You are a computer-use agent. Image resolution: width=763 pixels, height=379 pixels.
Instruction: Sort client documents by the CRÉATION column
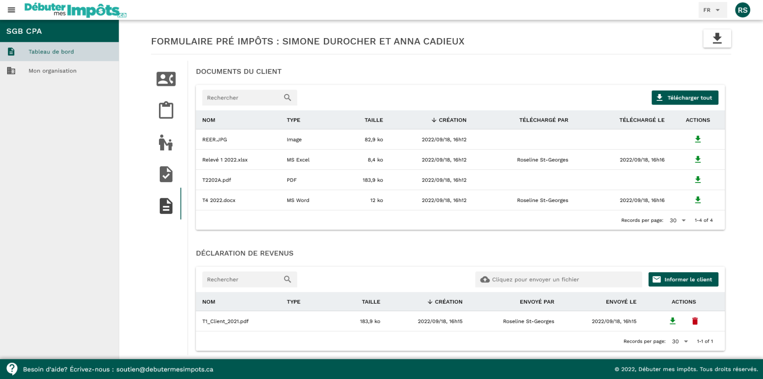449,120
